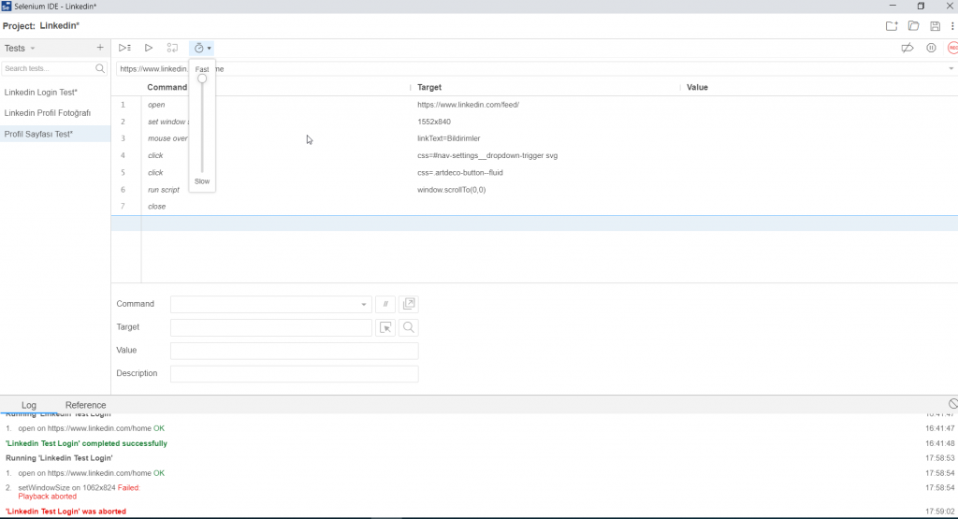The width and height of the screenshot is (958, 519).
Task: Click target css= artdeco-button--fluid
Action: [x=460, y=173]
